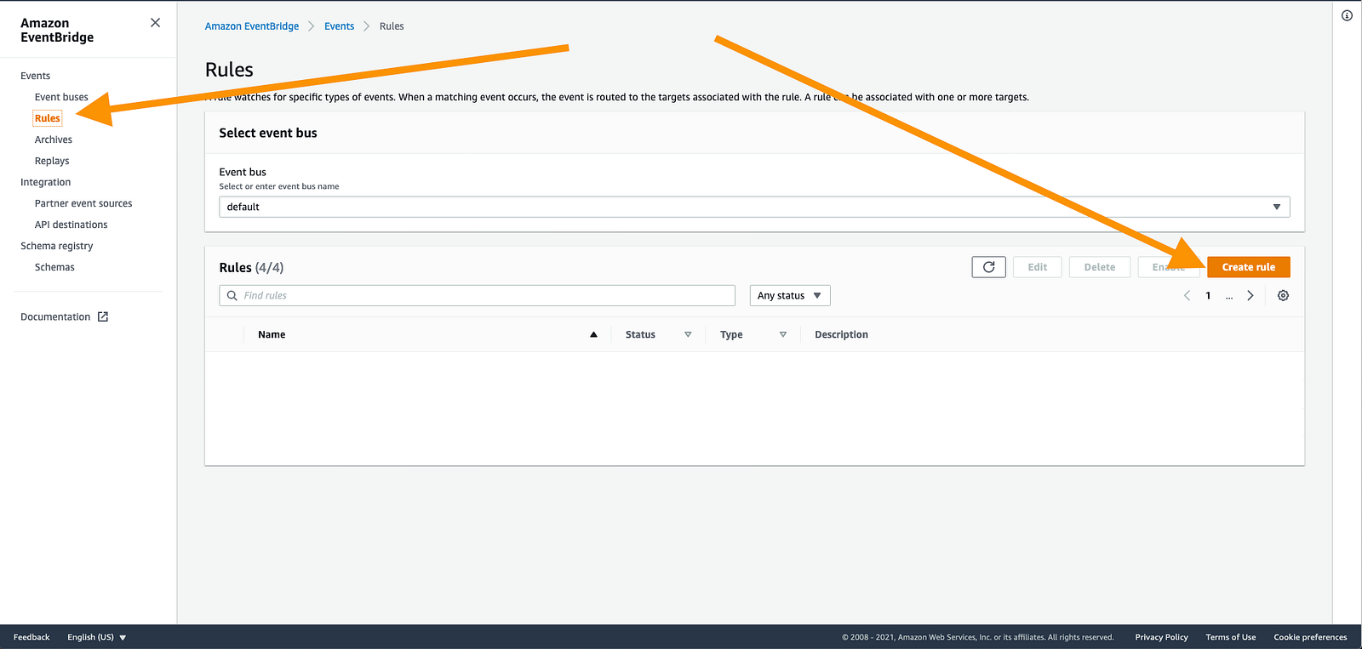Sort rules by Name ascending arrow
Viewport: 1362px width, 649px height.
click(x=593, y=335)
